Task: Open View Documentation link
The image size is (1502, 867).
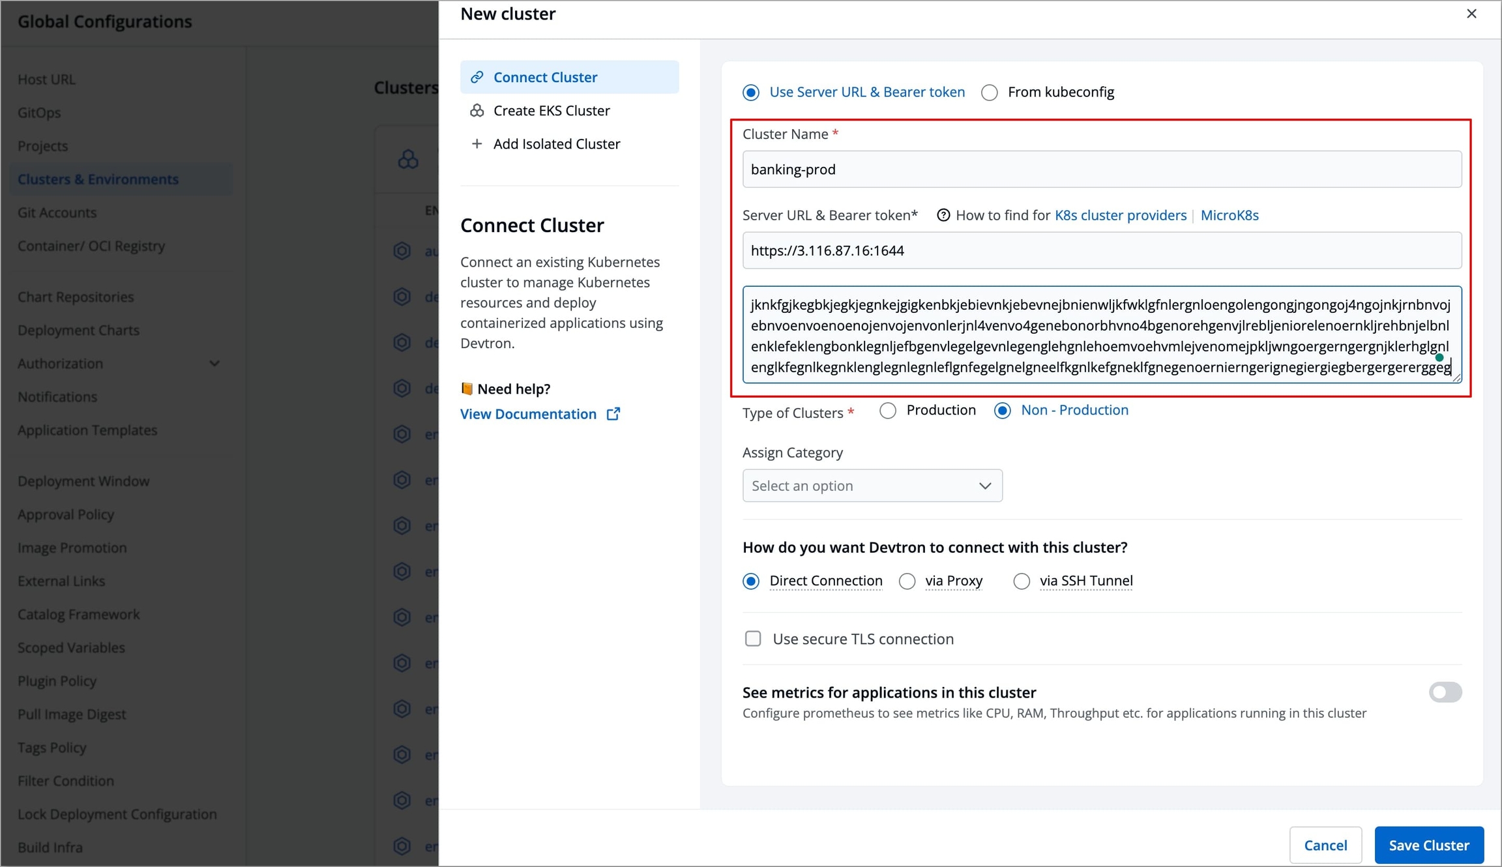Action: coord(528,414)
